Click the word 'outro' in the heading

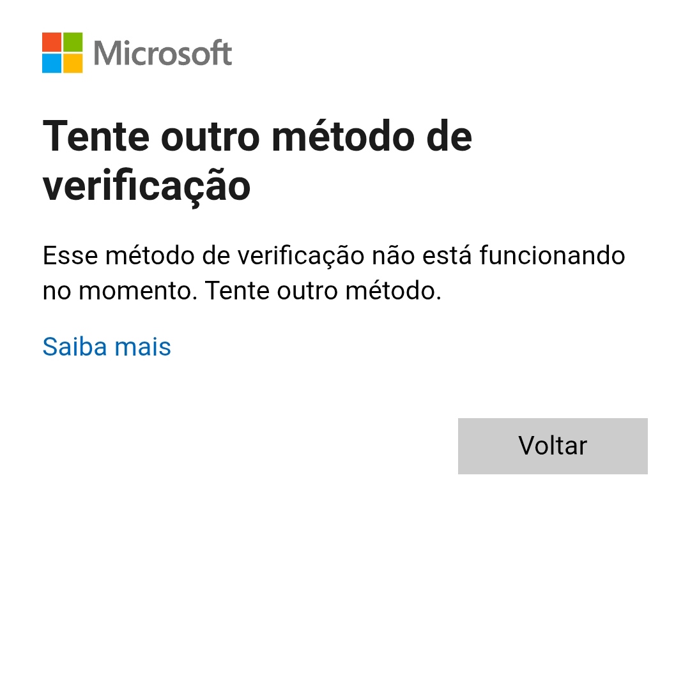(x=211, y=137)
